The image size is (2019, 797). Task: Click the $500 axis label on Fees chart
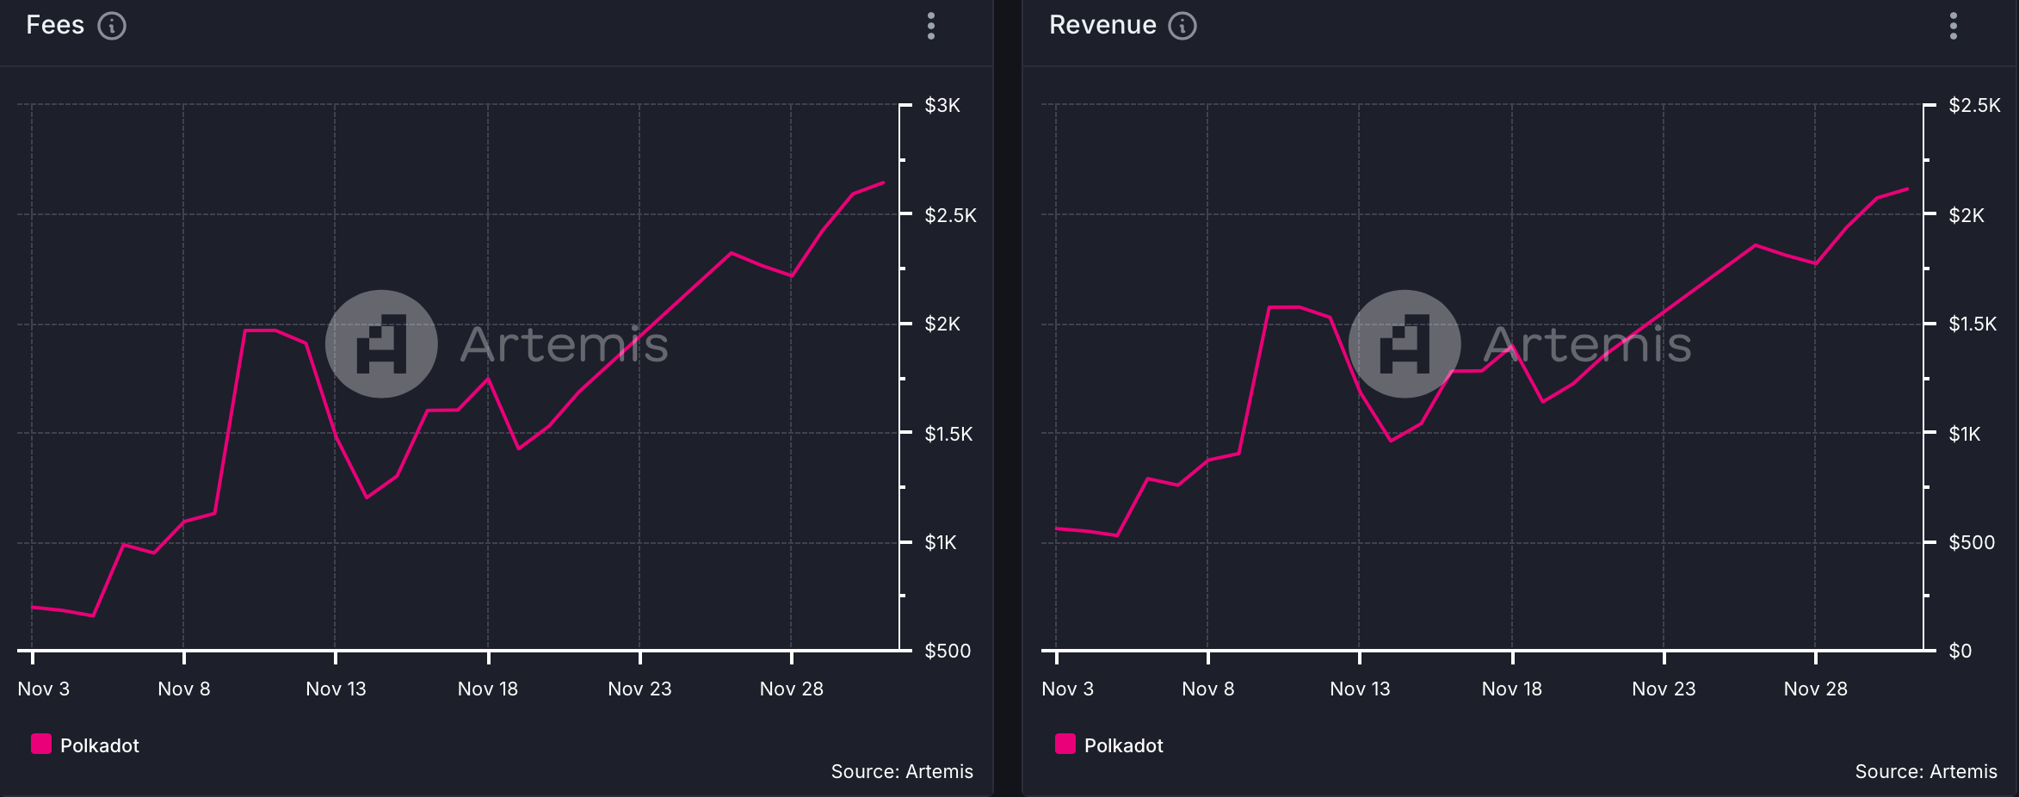[x=948, y=651]
